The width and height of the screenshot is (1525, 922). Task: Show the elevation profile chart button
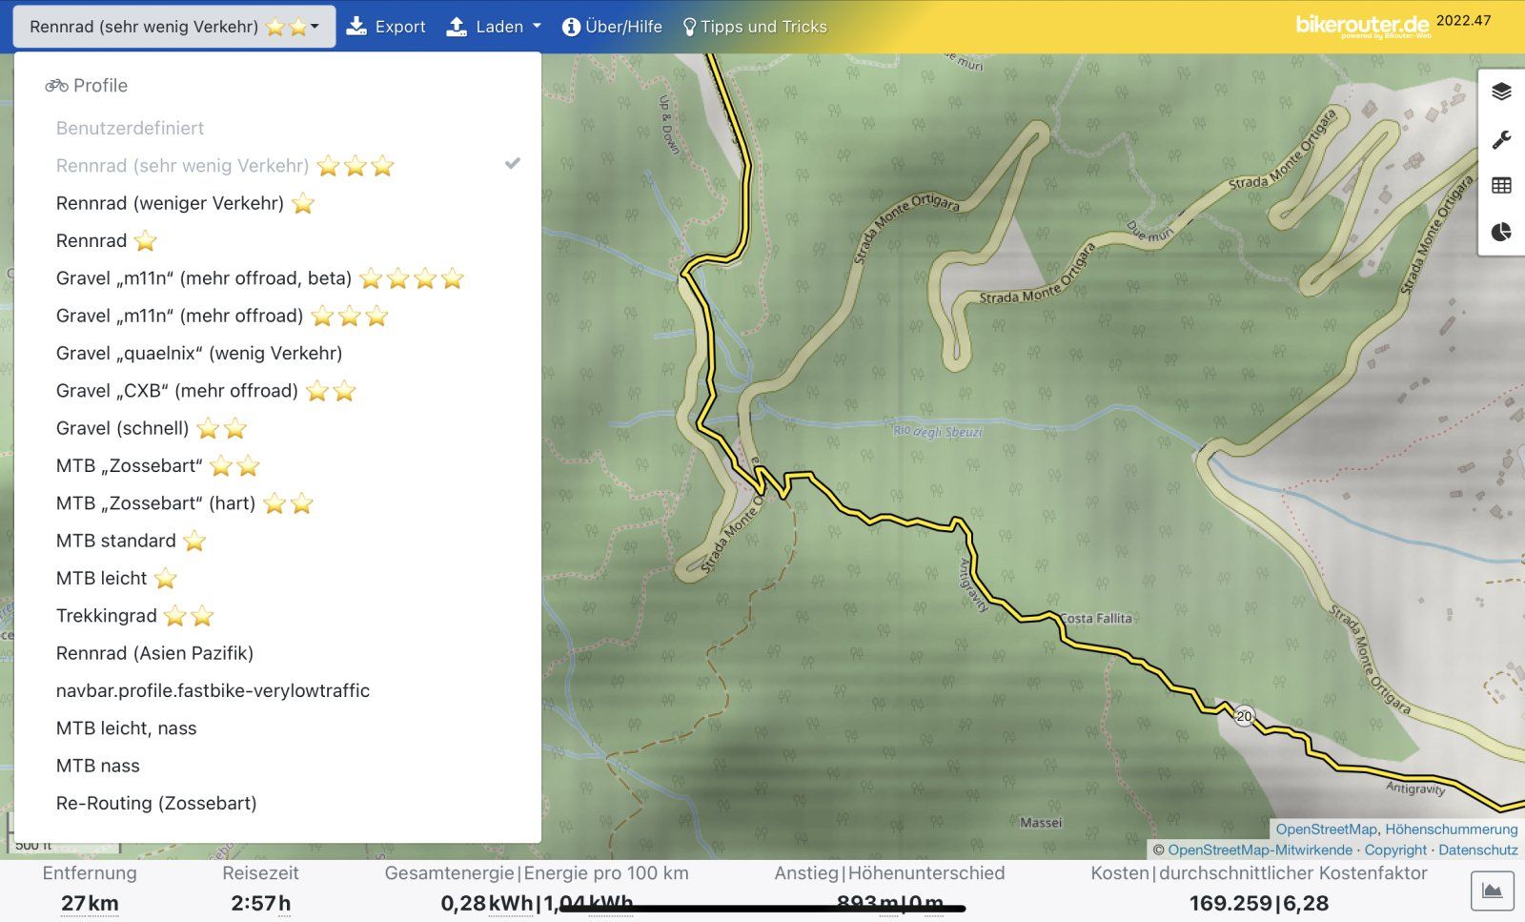(x=1492, y=891)
